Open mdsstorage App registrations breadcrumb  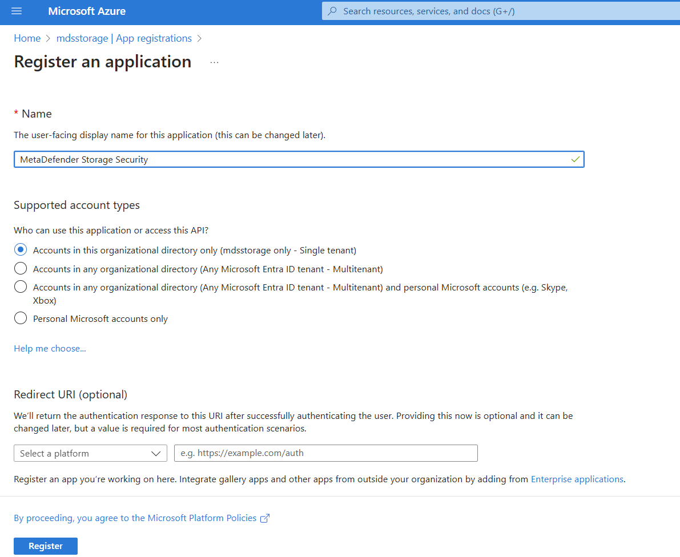124,38
